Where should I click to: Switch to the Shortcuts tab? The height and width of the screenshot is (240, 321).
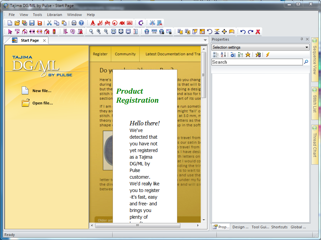(279, 227)
